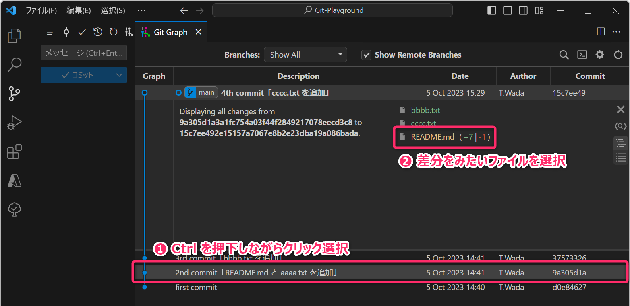Open the Azure view in activity bar
The height and width of the screenshot is (306, 630).
pyautogui.click(x=15, y=181)
